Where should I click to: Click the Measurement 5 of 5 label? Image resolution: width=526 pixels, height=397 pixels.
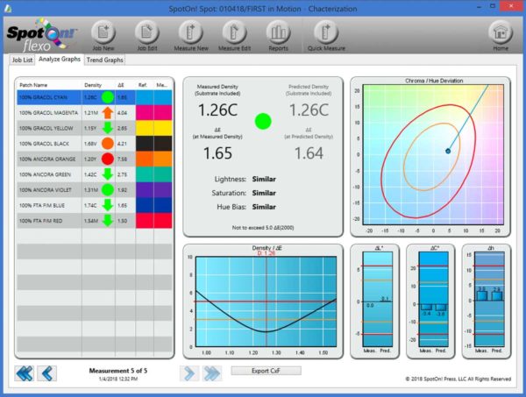(118, 371)
